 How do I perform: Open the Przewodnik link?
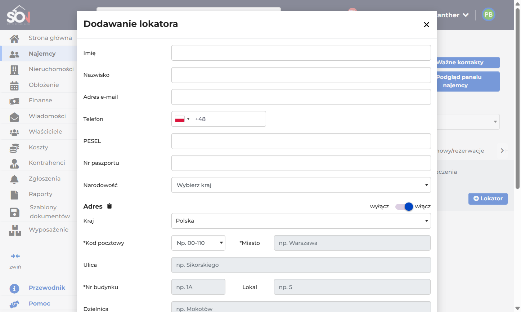tap(47, 288)
